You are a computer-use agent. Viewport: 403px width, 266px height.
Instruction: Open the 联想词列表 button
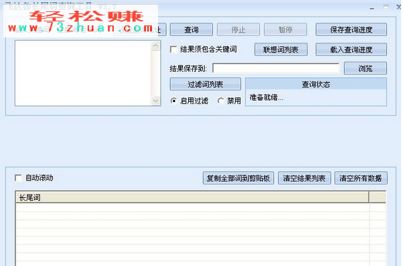pos(281,49)
